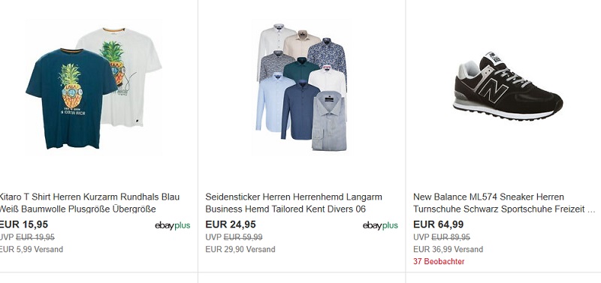Screen dimensions: 601x283
Task: Click the EUR 15,95 price
Action: pyautogui.click(x=24, y=224)
